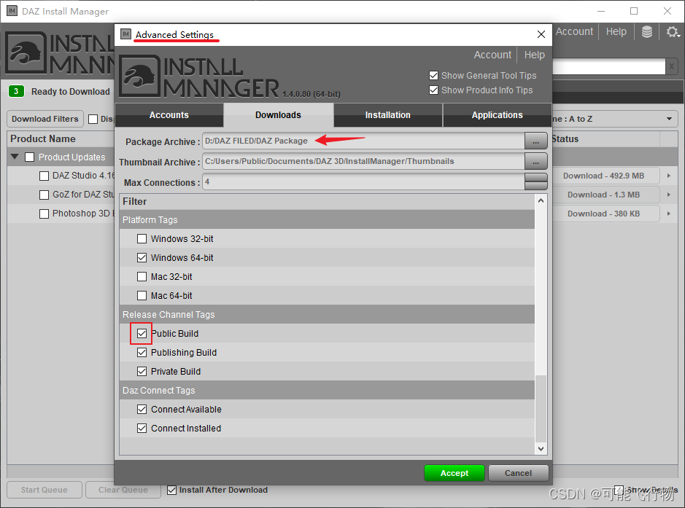Select GoZ for DAZ Studio checkbox

(x=44, y=195)
